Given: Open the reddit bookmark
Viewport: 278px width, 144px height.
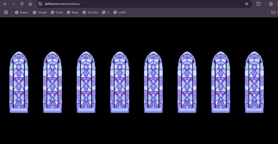Looking at the screenshot, I should pos(120,12).
